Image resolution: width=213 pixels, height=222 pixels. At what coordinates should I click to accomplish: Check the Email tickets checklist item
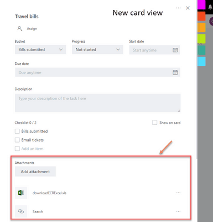[17, 140]
